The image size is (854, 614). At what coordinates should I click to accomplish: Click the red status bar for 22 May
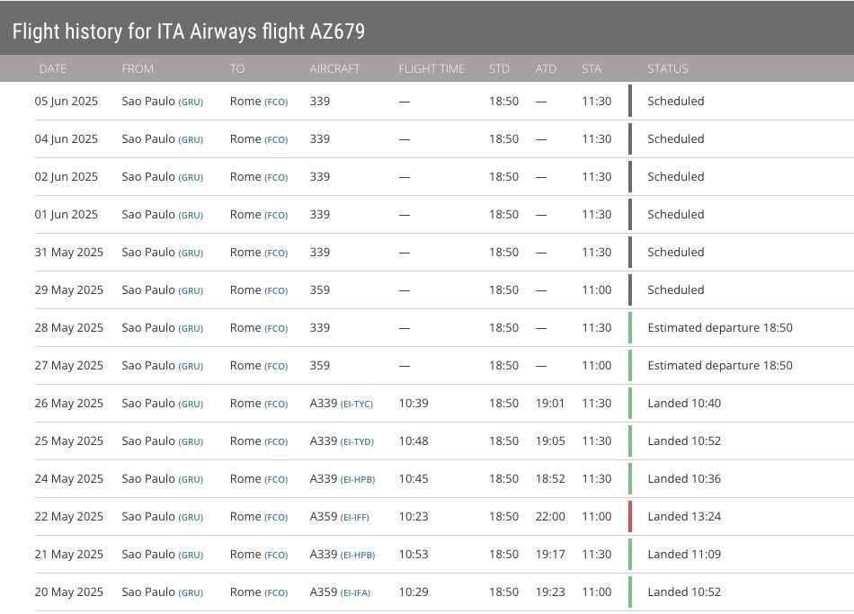coord(630,517)
